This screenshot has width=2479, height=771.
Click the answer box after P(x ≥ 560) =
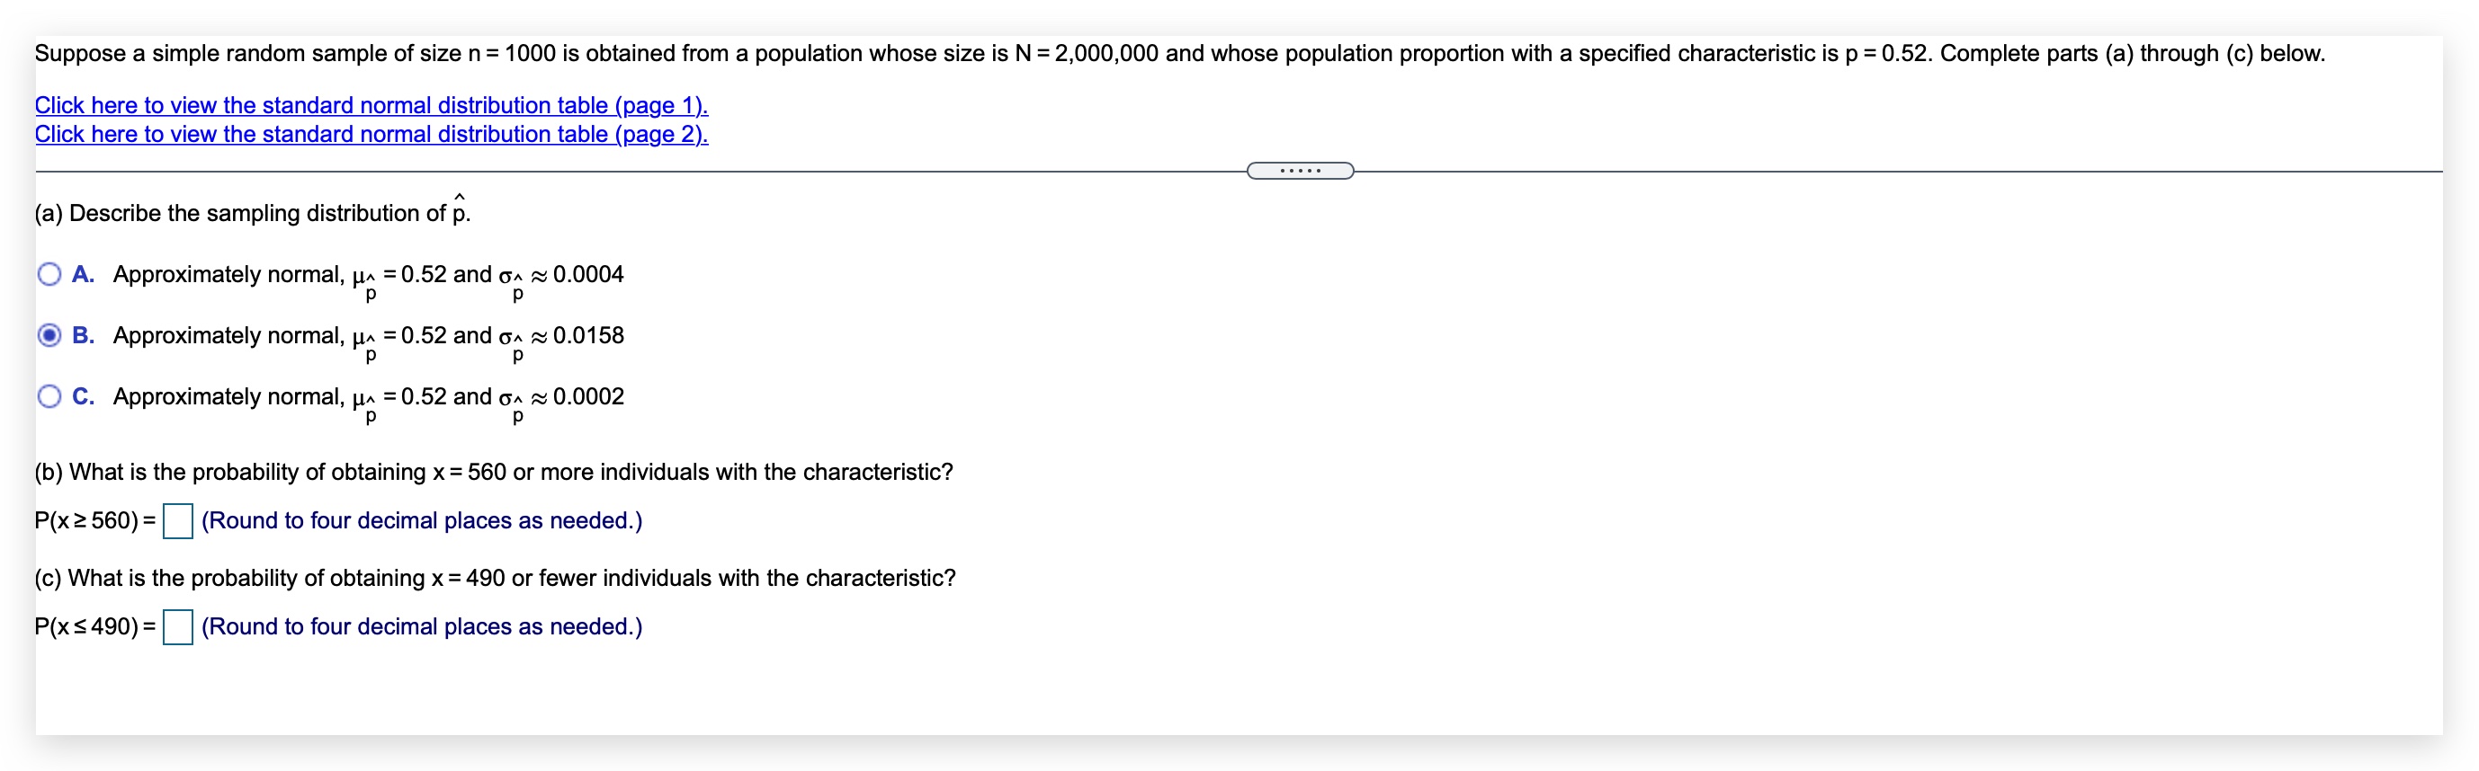click(178, 520)
